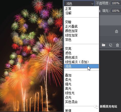Choose 线性减淡（添加）blend mode
Screen dimensions: 121x112
81,62
